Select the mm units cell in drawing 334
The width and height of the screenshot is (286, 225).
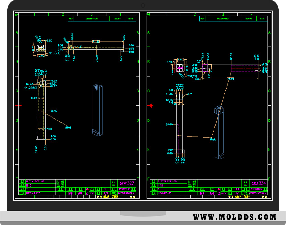[x=224, y=193]
